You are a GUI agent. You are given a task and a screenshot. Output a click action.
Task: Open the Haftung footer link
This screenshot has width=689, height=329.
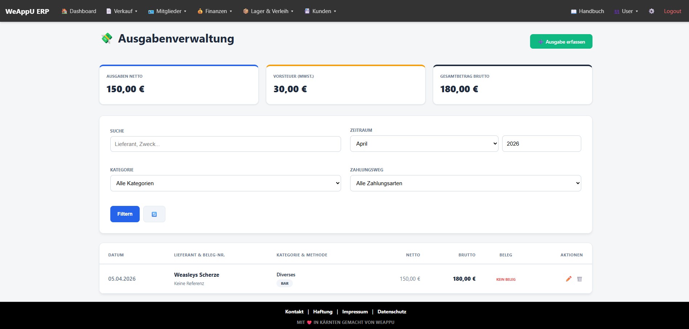[x=323, y=312]
